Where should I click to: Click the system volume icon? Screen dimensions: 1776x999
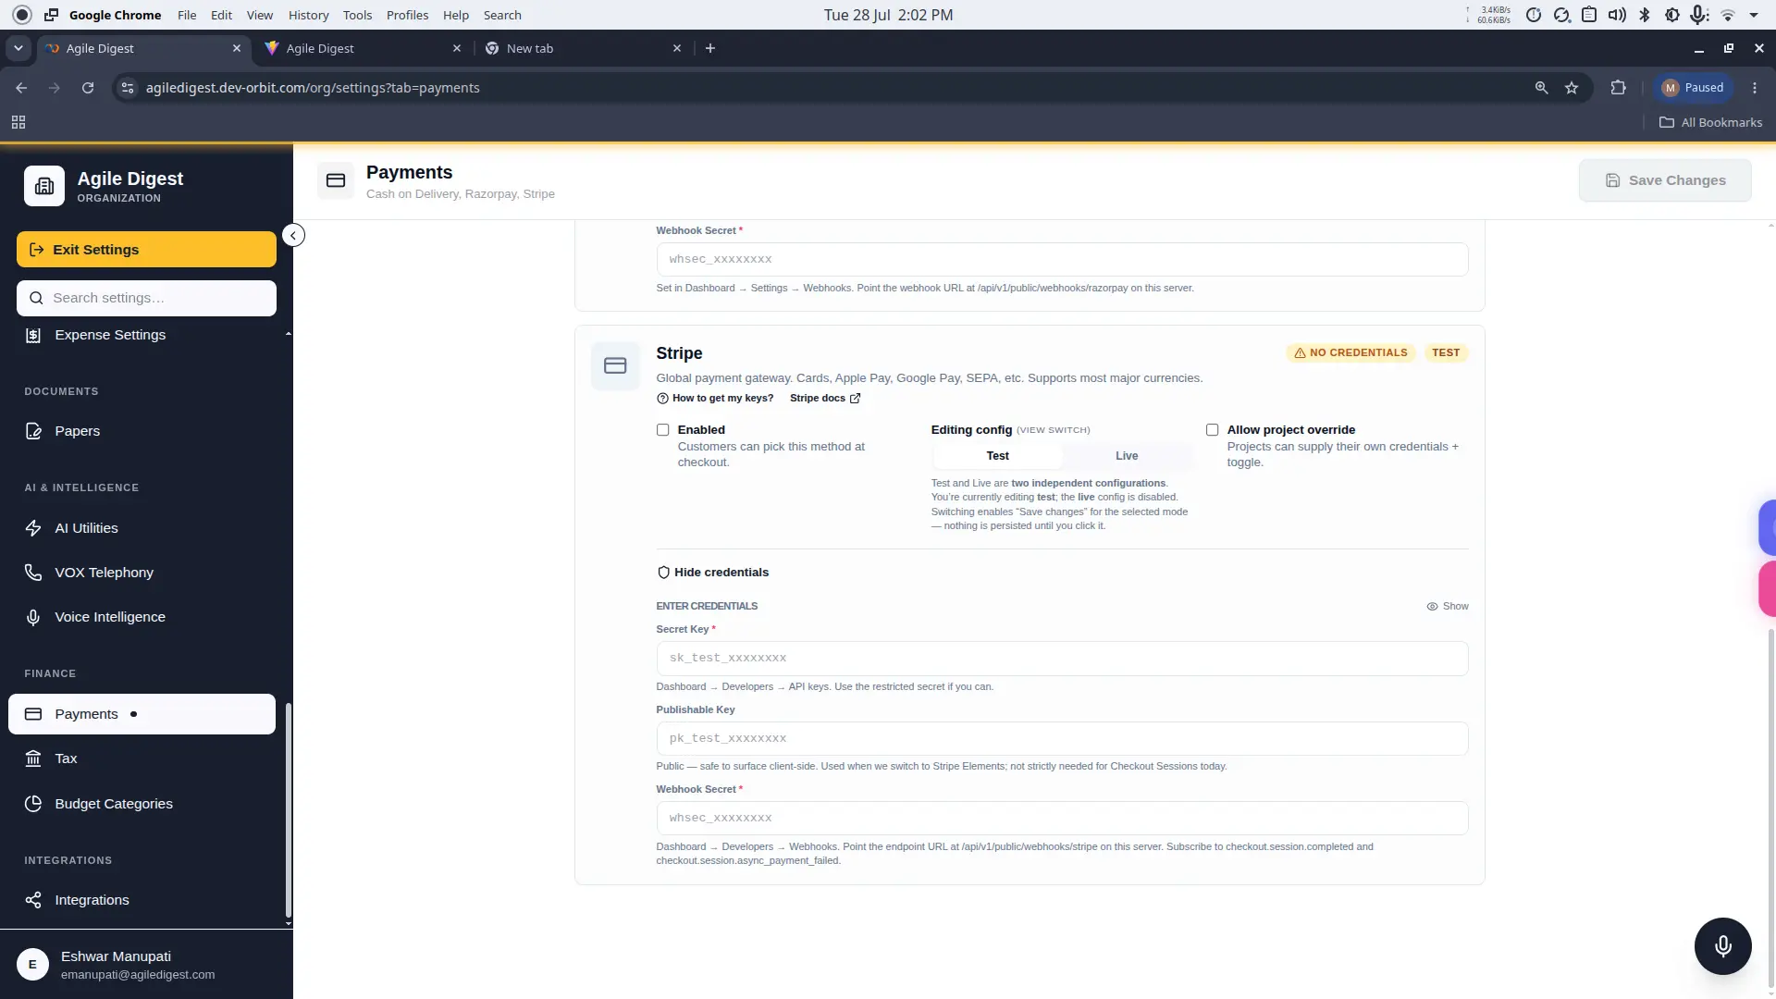(x=1617, y=15)
